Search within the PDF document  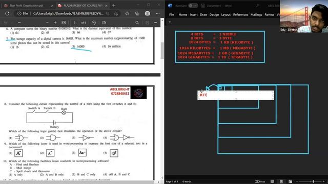pos(137,22)
